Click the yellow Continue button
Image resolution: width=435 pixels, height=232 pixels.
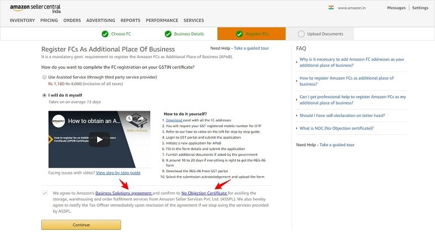point(81,225)
